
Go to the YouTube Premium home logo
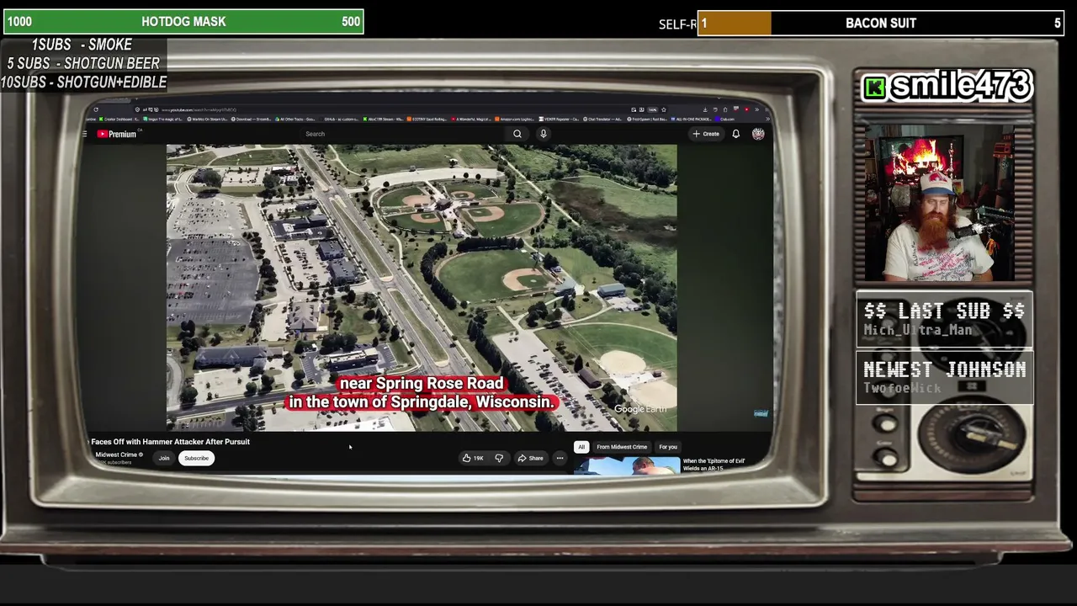coord(117,134)
